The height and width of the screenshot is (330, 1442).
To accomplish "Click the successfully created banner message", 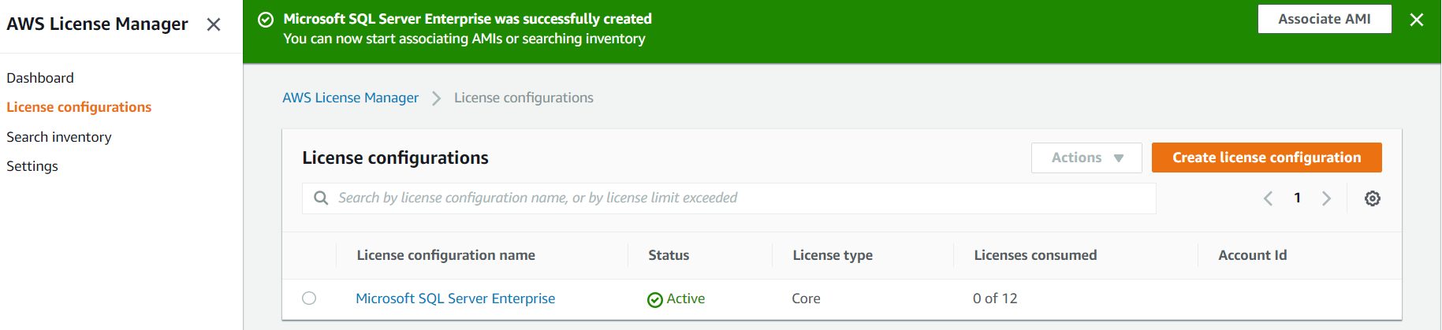I will coord(468,19).
